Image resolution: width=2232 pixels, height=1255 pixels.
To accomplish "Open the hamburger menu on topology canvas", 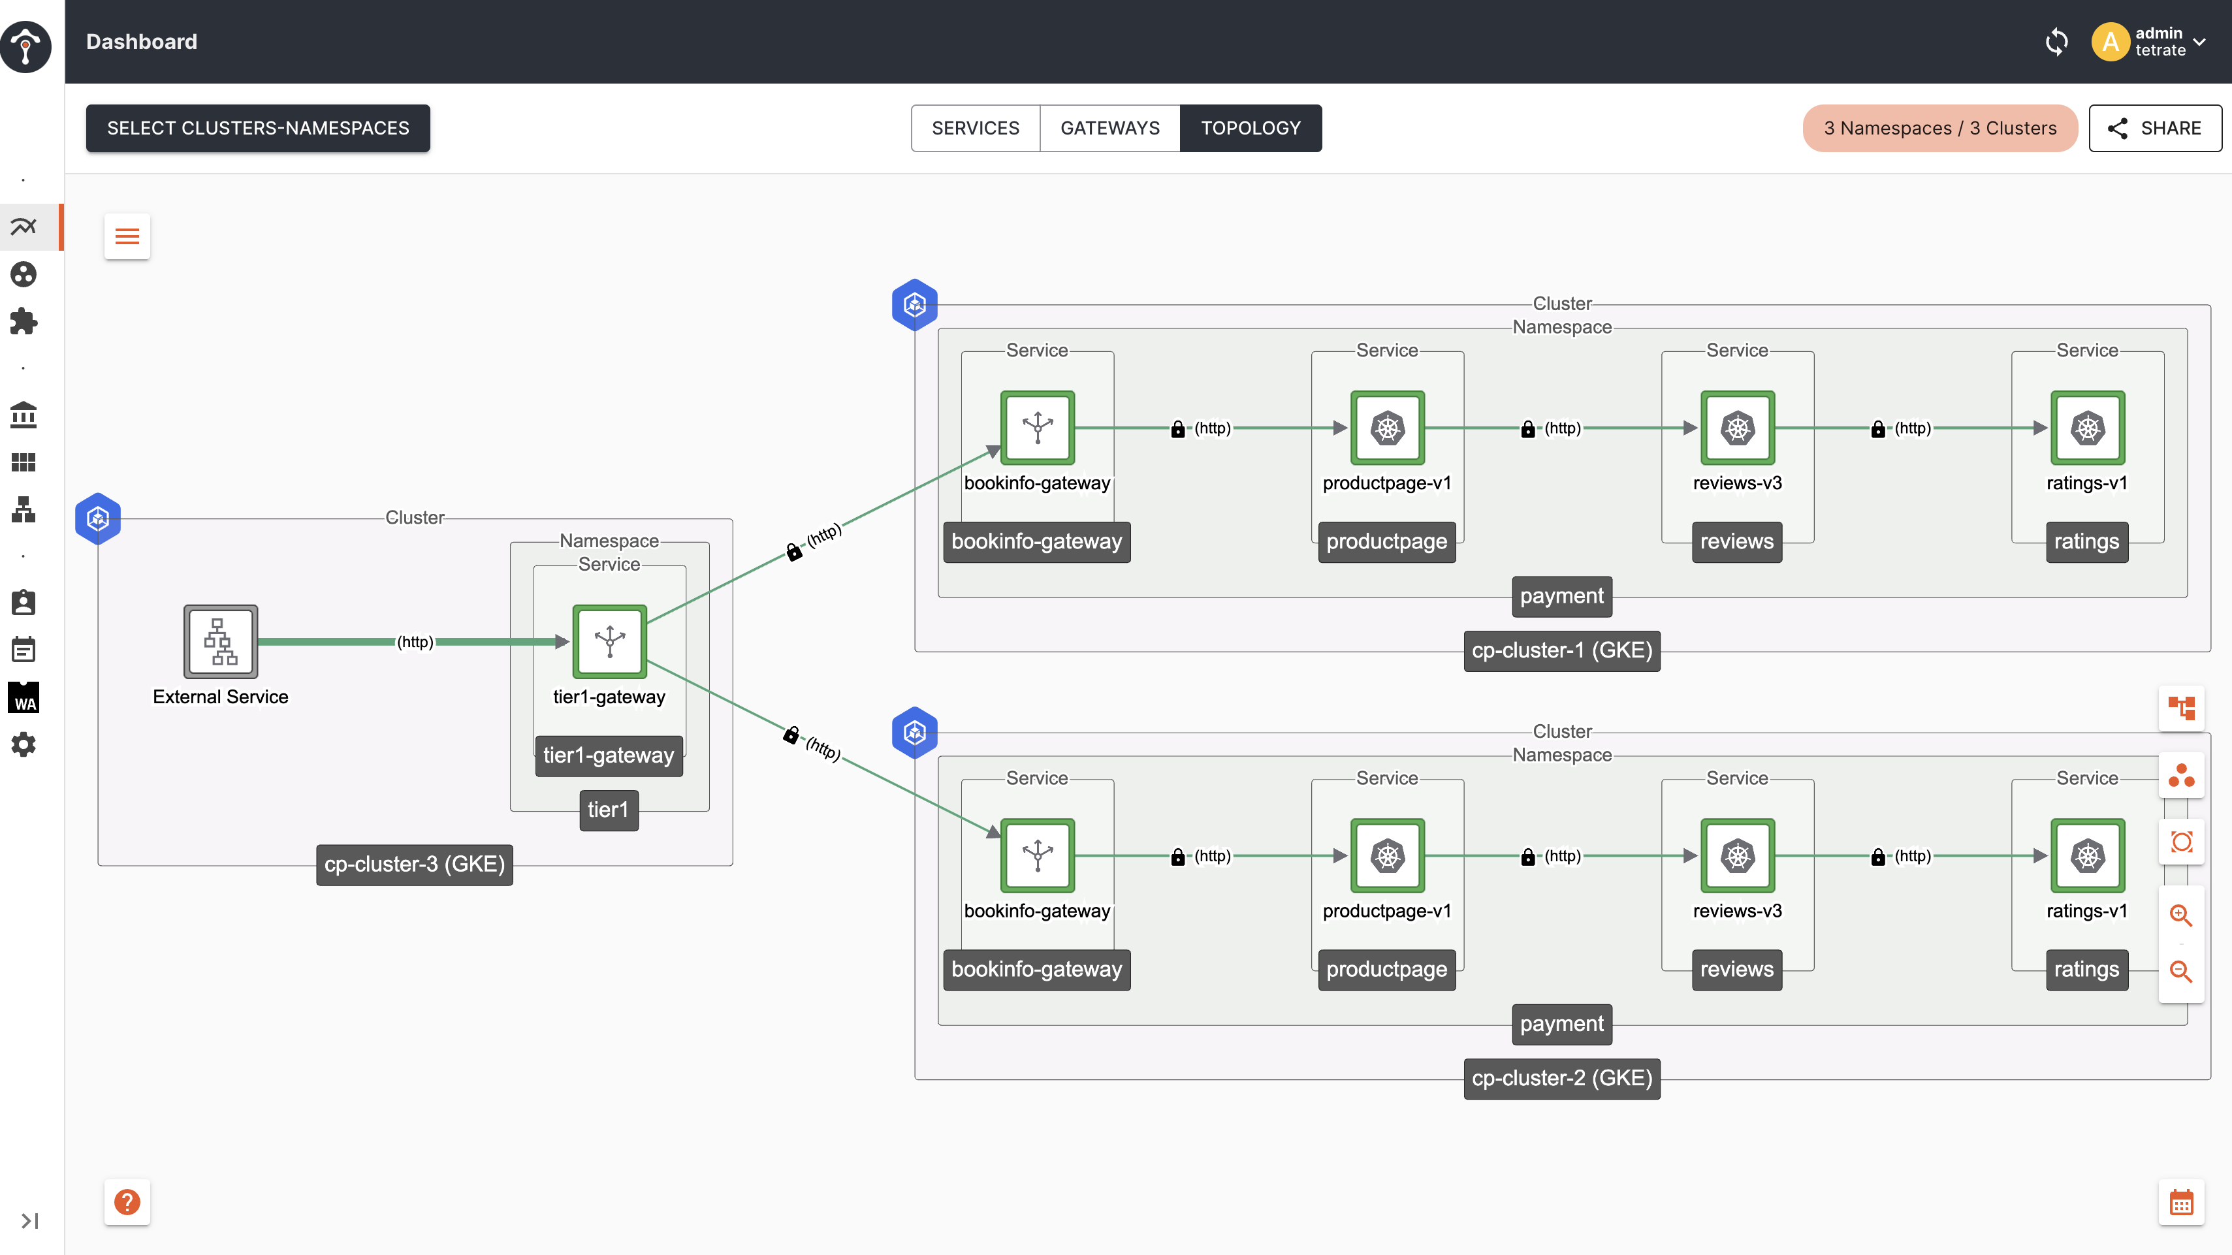I will point(127,236).
